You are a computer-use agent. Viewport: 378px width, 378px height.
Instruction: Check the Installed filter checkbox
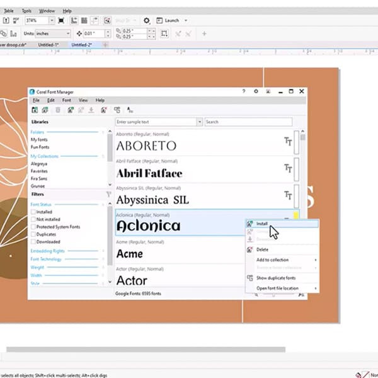point(33,212)
